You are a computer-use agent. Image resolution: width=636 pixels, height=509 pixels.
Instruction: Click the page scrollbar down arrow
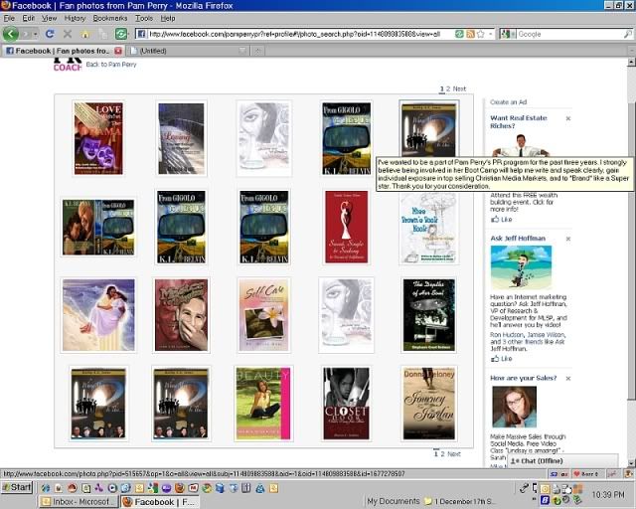631,462
